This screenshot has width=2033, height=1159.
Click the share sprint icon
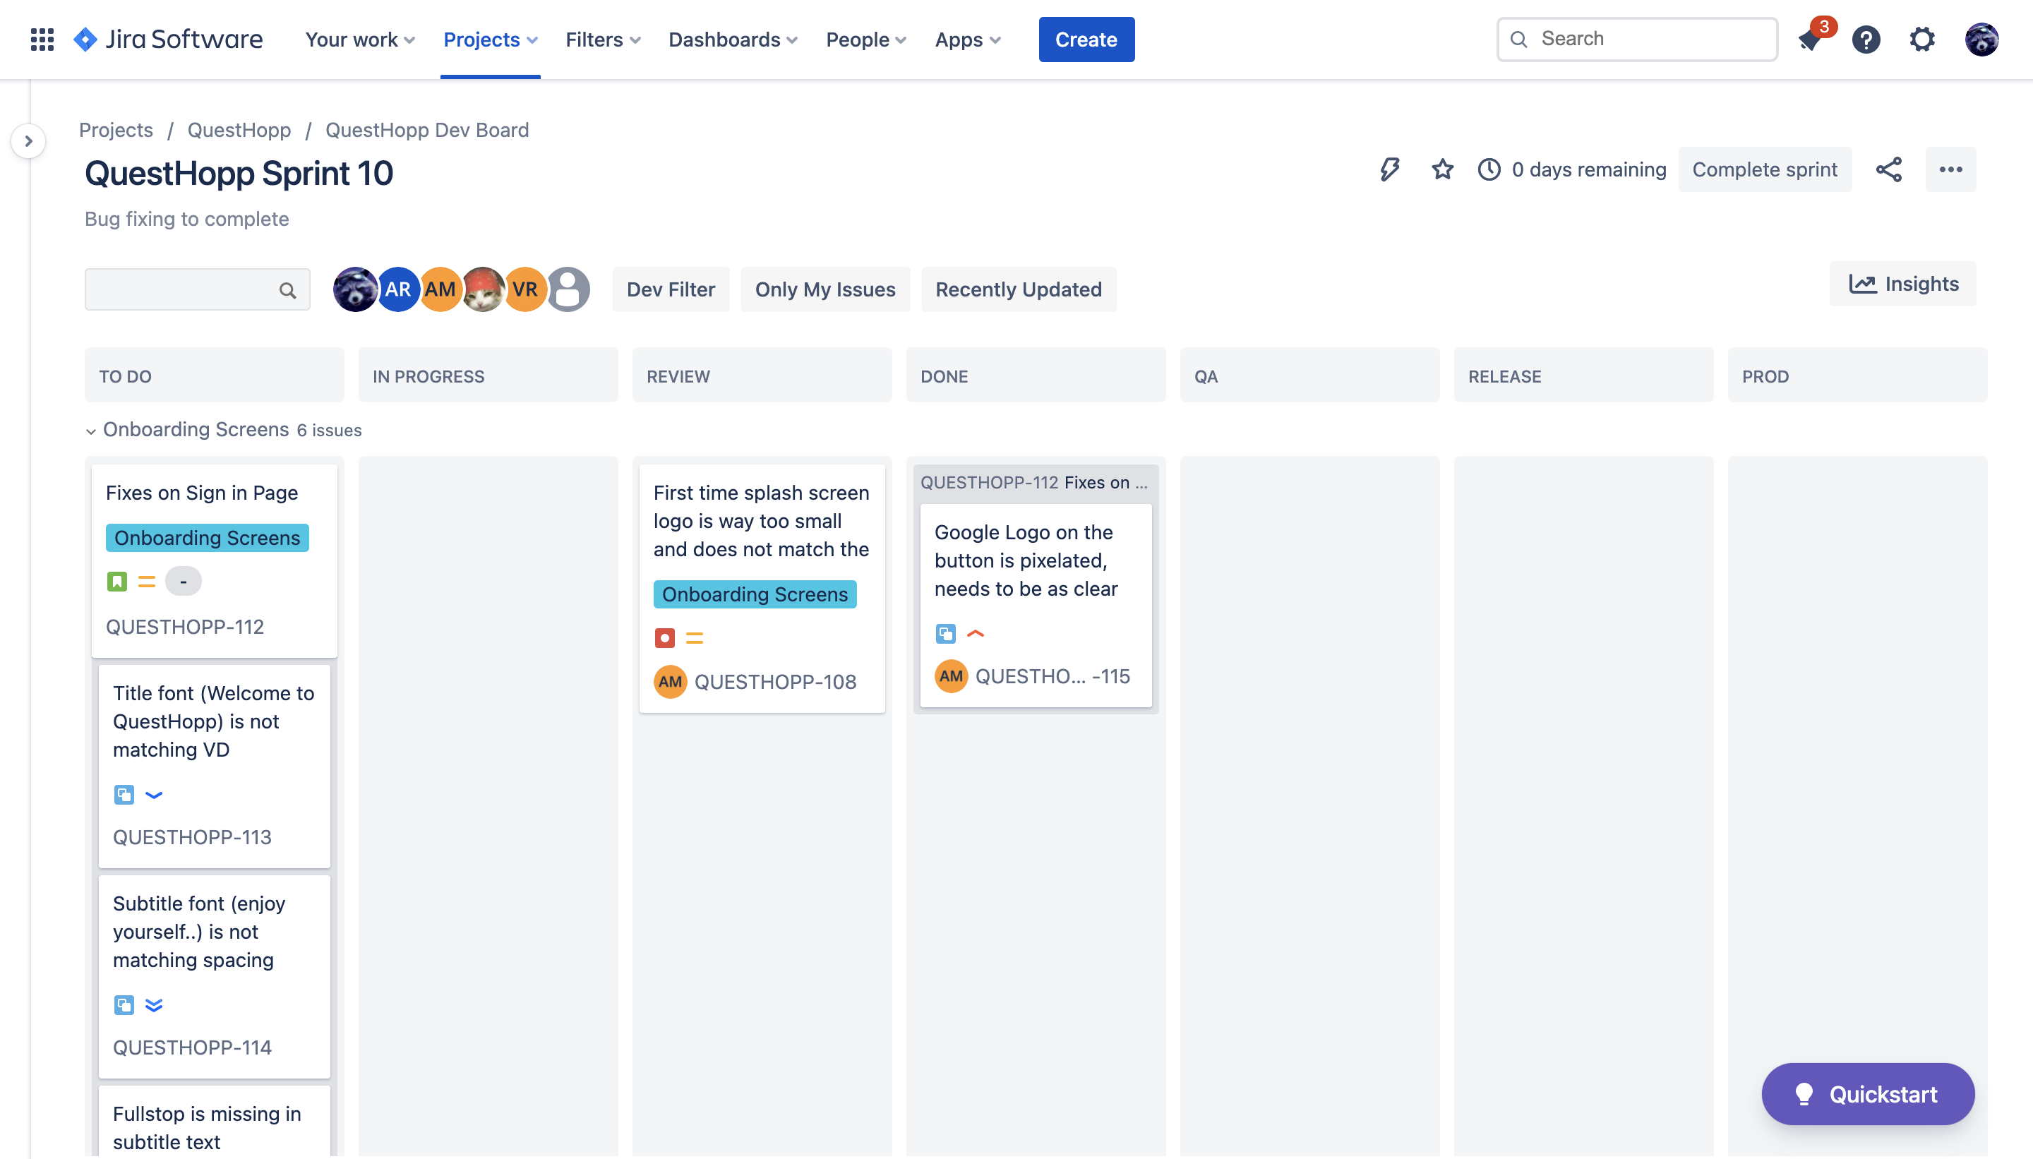[x=1888, y=169]
